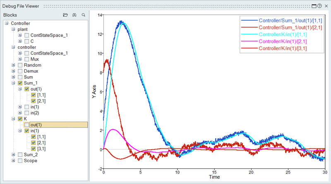
Task: Click the magnifier search icon in Blocks header
Action: (84, 15)
